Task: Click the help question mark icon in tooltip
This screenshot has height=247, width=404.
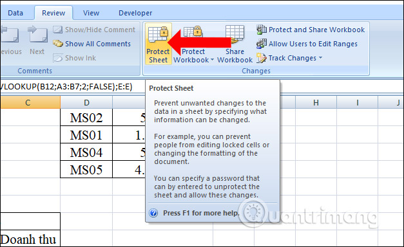Action: (153, 213)
